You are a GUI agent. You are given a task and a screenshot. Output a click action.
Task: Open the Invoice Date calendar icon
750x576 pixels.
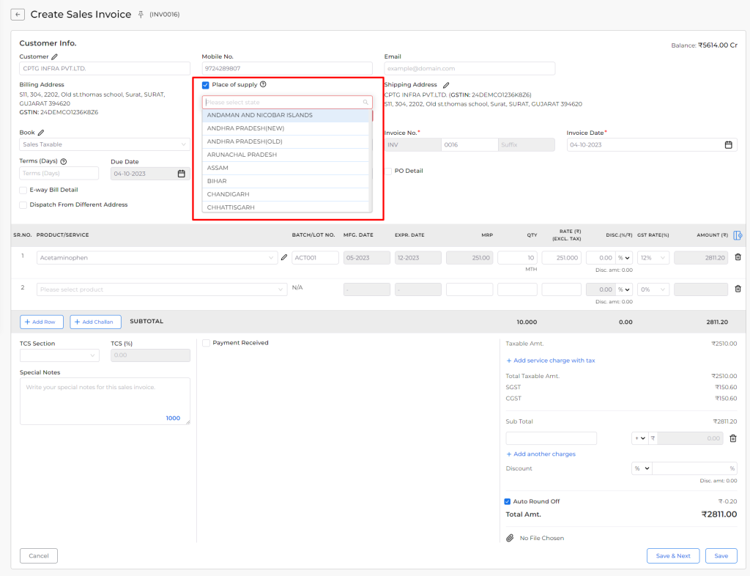[728, 144]
